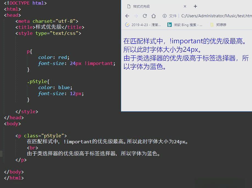
Task: Click the 'color: blue;' declaration
Action: click(55, 87)
